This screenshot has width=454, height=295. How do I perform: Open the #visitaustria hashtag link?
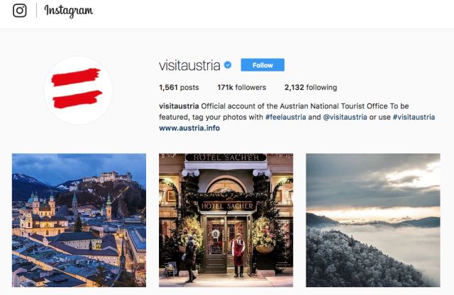coord(414,117)
